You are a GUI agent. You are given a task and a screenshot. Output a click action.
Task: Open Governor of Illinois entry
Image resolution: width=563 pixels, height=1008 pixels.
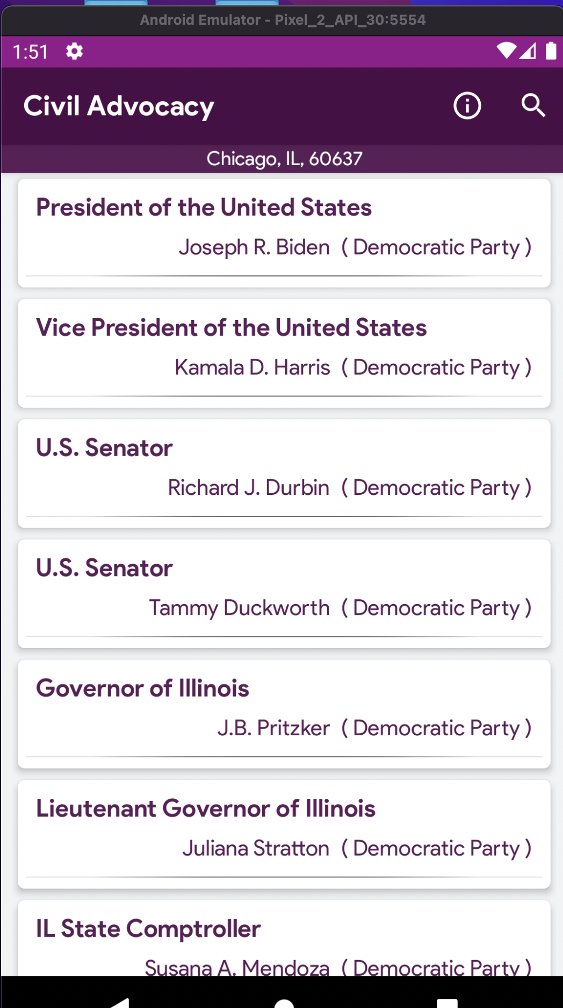284,714
